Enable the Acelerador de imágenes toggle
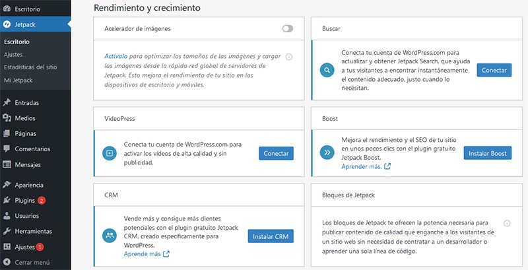528x270 pixels. (x=287, y=28)
